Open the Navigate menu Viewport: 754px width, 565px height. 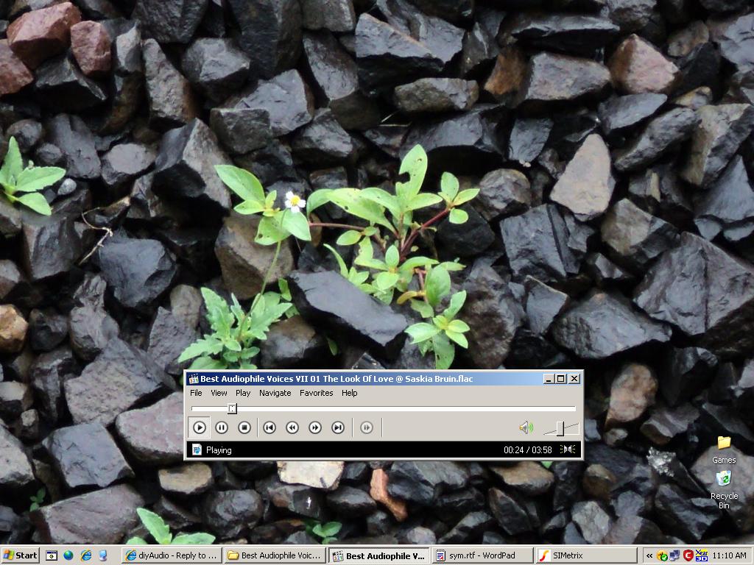[275, 393]
